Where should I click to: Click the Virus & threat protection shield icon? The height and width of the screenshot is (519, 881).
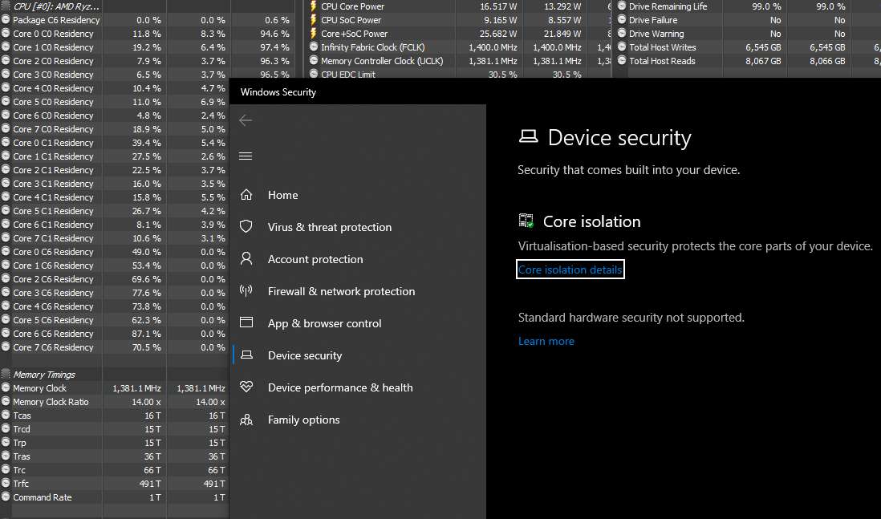pos(246,227)
